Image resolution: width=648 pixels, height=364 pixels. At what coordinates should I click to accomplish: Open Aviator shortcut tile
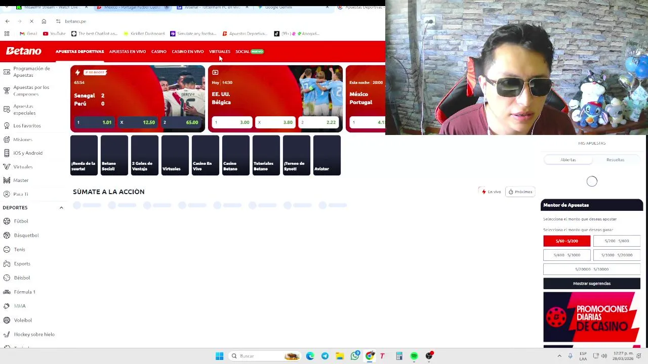pyautogui.click(x=327, y=155)
